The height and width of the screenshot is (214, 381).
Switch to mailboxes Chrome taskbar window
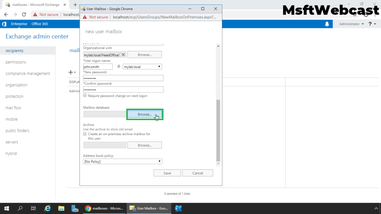(105, 208)
